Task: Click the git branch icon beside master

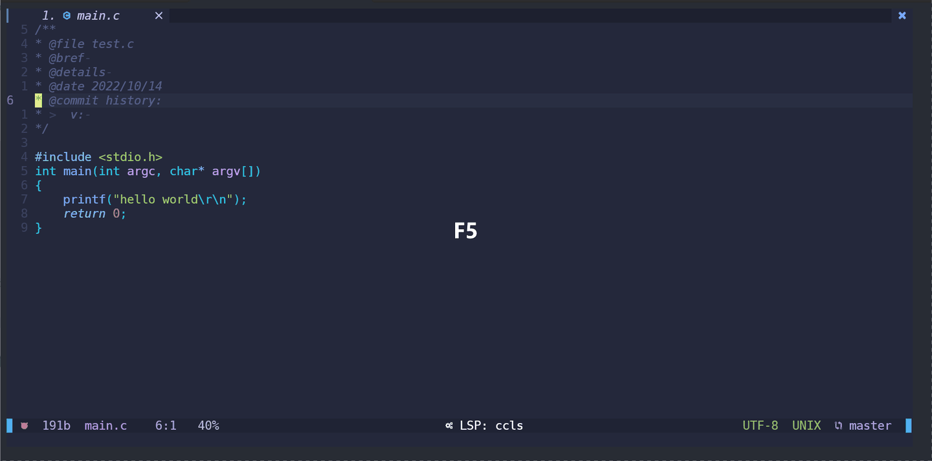Action: 839,425
